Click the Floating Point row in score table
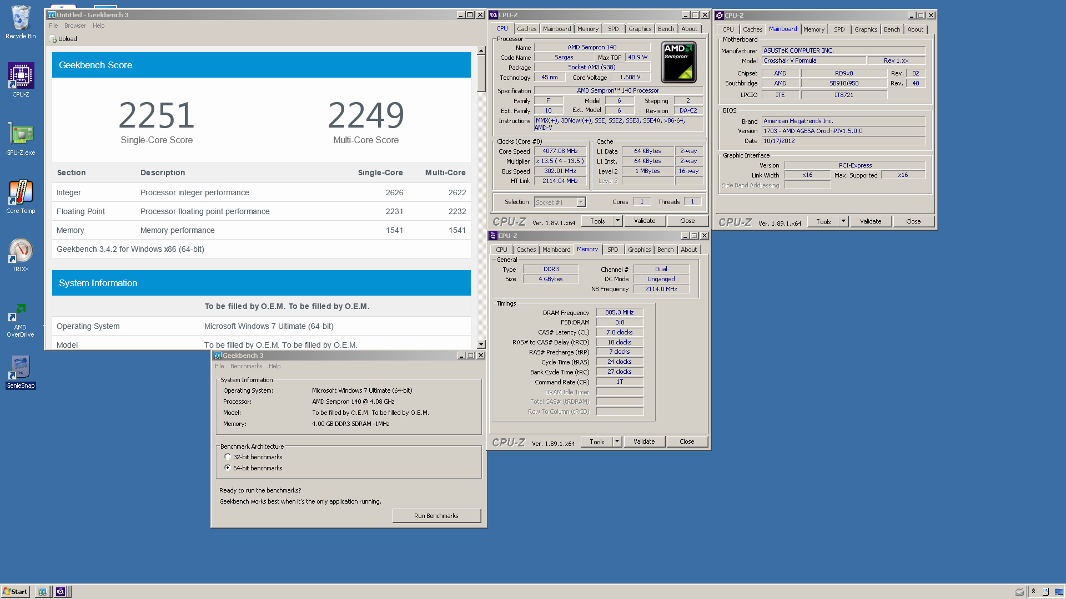1066x599 pixels. click(x=262, y=211)
